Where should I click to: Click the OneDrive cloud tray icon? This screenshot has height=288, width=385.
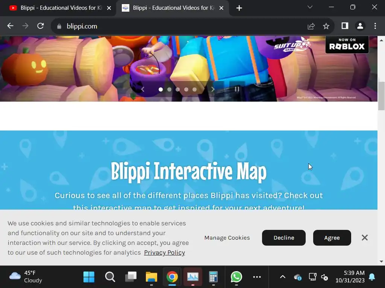pyautogui.click(x=298, y=277)
